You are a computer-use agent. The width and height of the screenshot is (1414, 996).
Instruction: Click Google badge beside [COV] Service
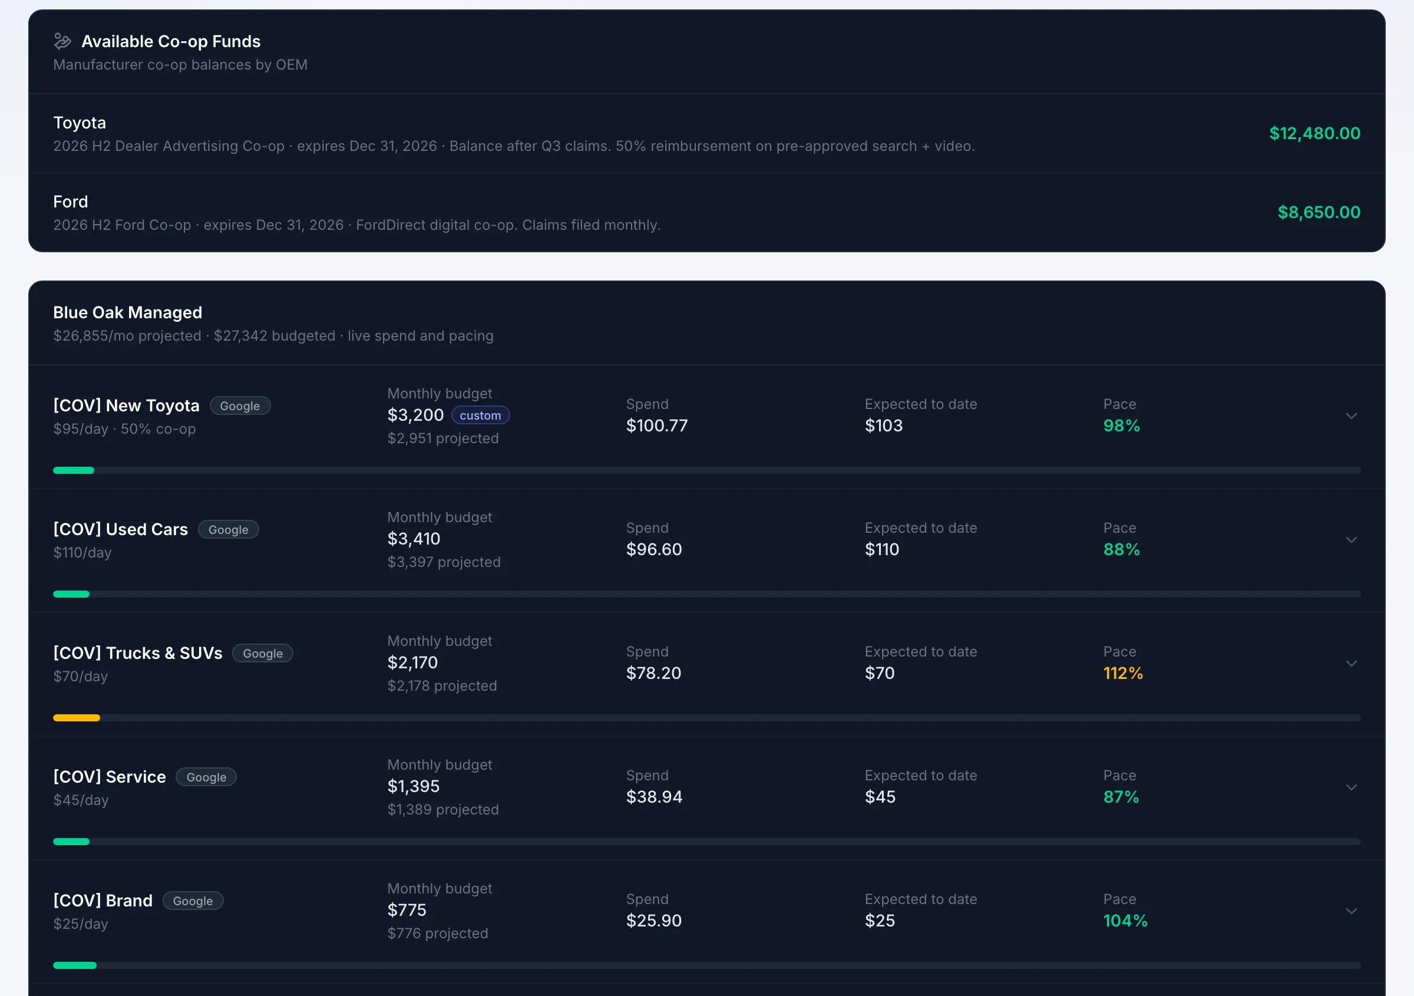coord(206,777)
